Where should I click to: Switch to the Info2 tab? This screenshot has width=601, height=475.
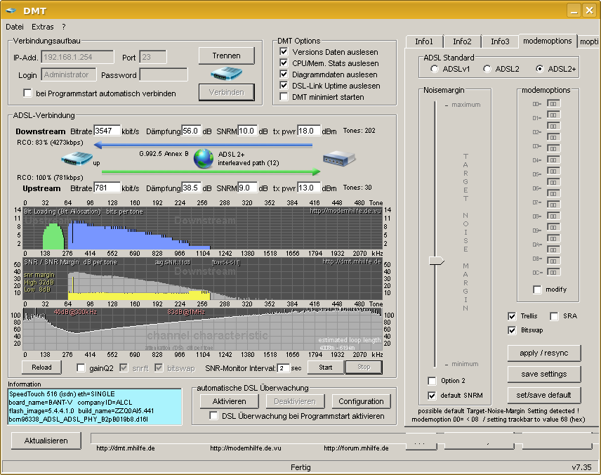click(x=462, y=41)
